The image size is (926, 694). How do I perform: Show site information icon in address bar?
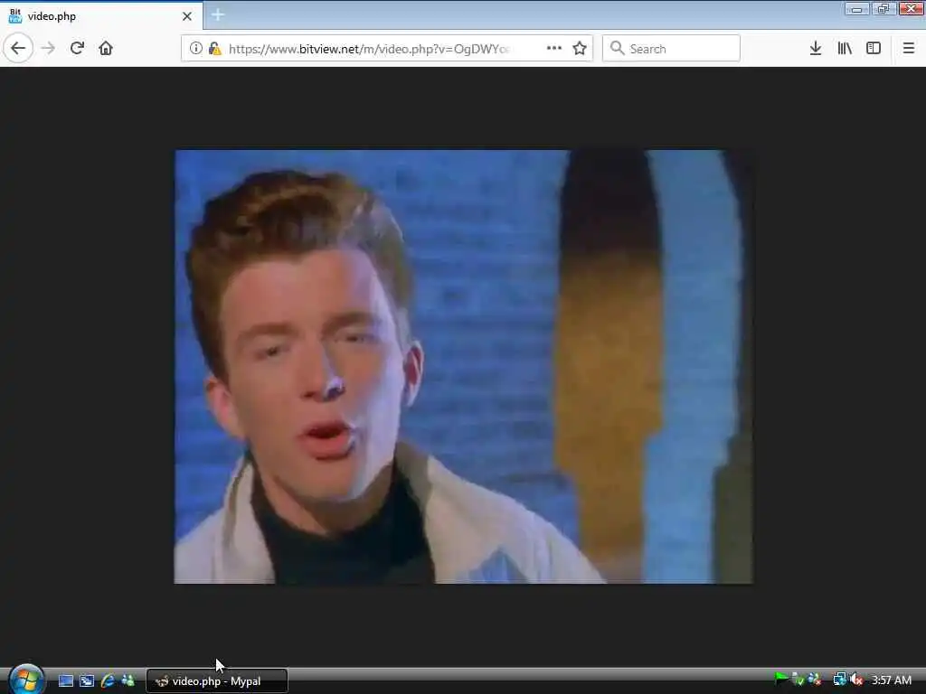click(x=195, y=49)
